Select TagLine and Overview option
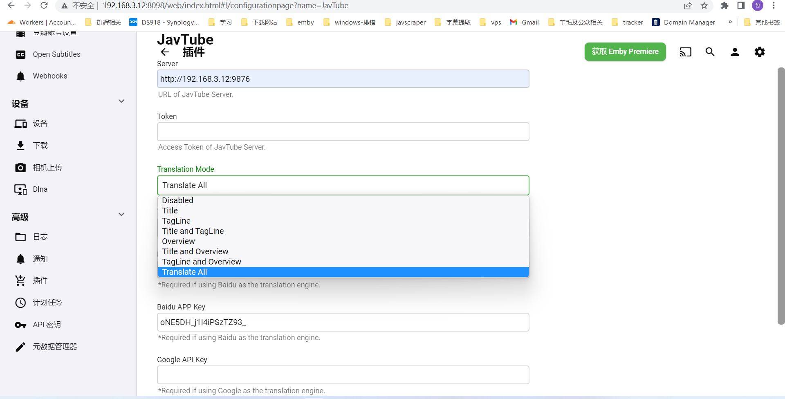The width and height of the screenshot is (785, 399). (343, 262)
